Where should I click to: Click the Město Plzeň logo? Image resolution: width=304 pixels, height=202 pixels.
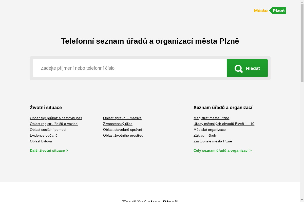tap(270, 10)
